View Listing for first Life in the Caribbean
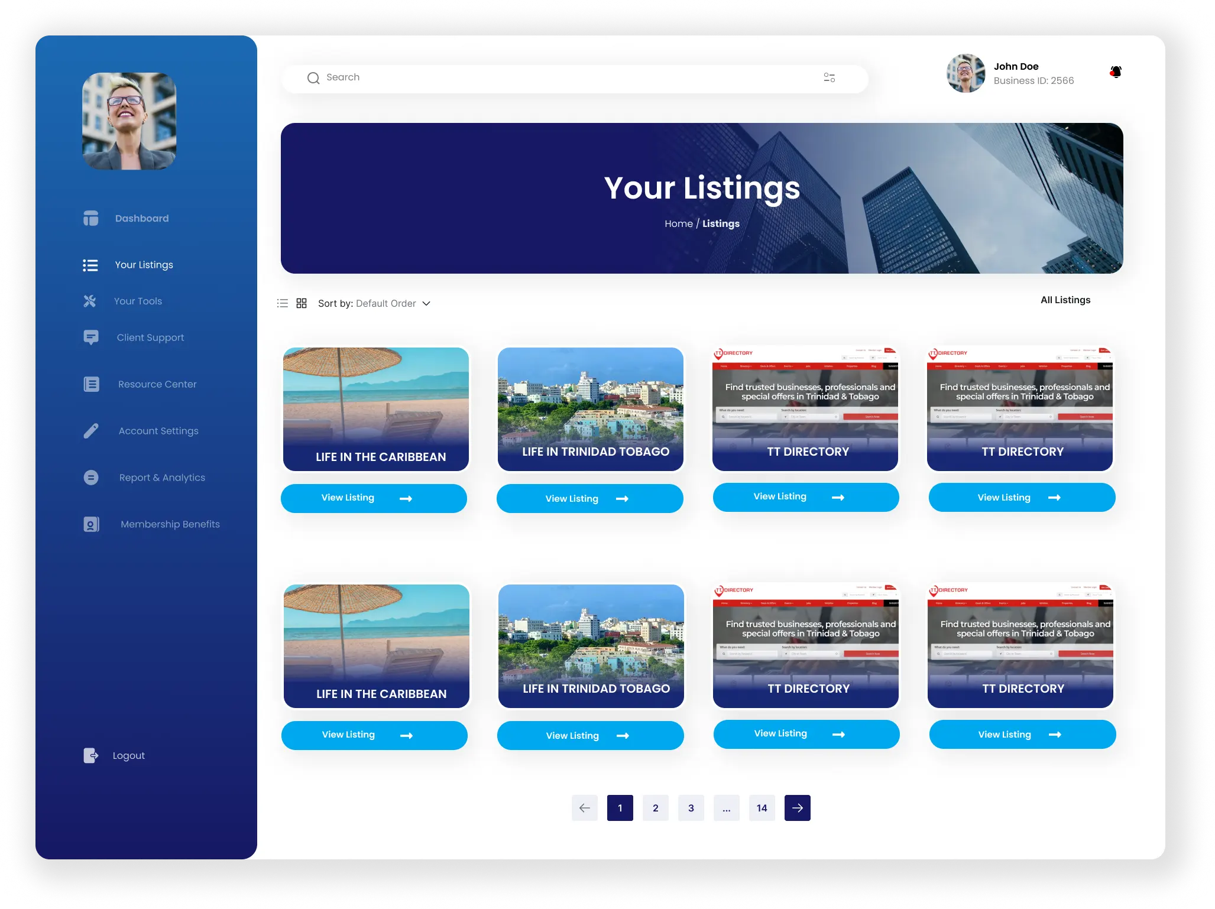This screenshot has width=1215, height=909. [x=374, y=498]
